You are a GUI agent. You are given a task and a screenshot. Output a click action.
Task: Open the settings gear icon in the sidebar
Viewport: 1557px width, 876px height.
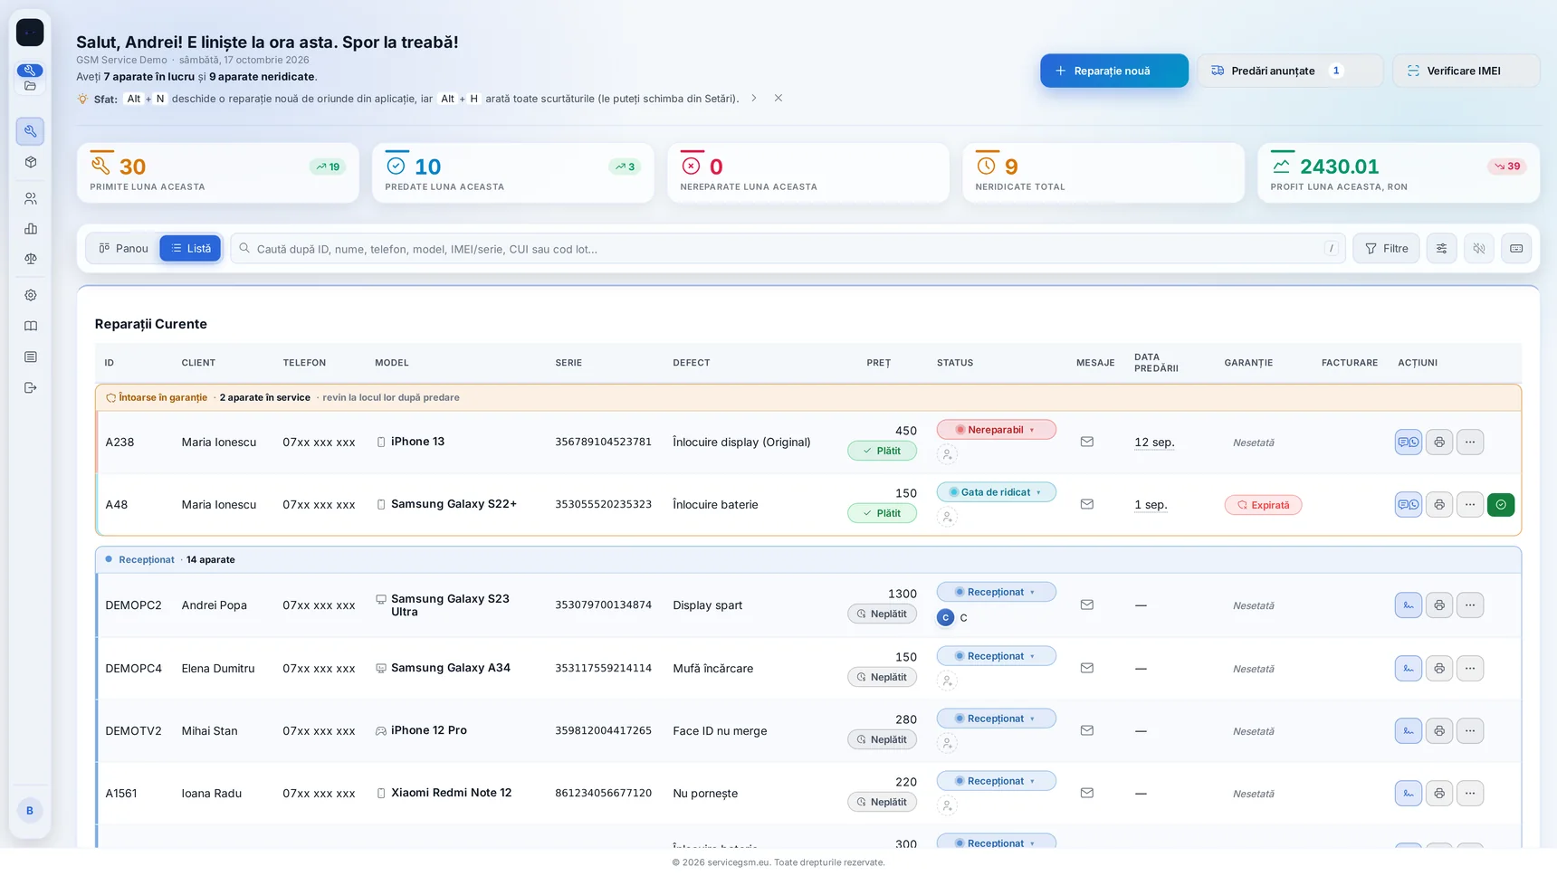[30, 295]
